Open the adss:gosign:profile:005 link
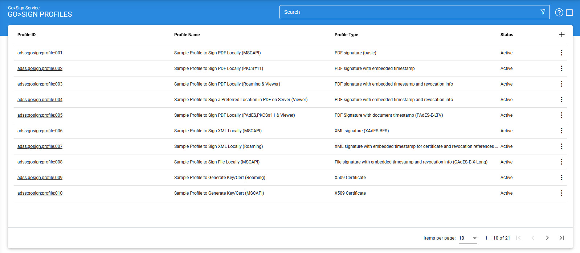The width and height of the screenshot is (580, 253). (40, 115)
